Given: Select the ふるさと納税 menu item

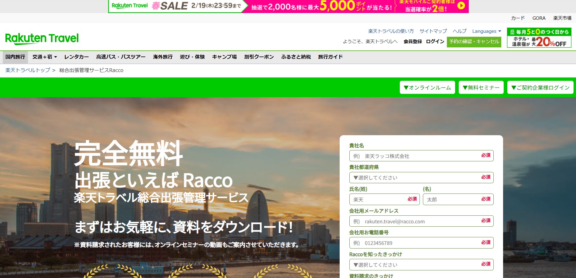Looking at the screenshot, I should tap(296, 57).
